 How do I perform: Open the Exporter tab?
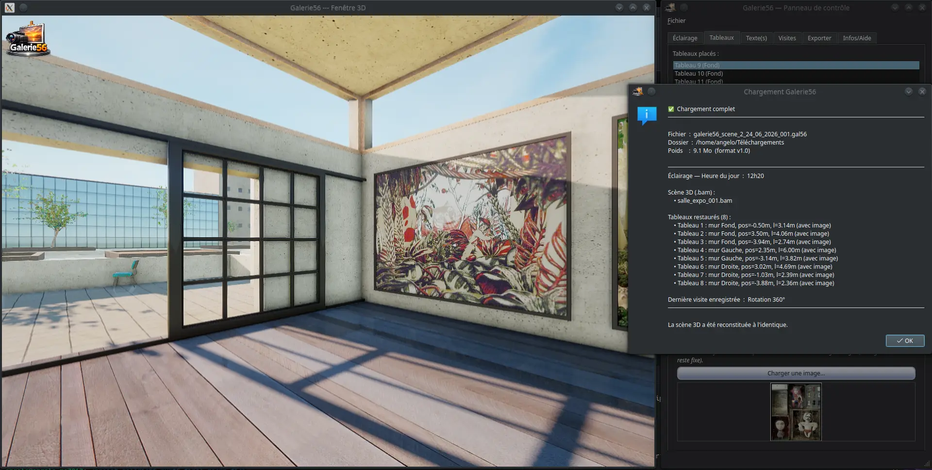[x=819, y=38]
